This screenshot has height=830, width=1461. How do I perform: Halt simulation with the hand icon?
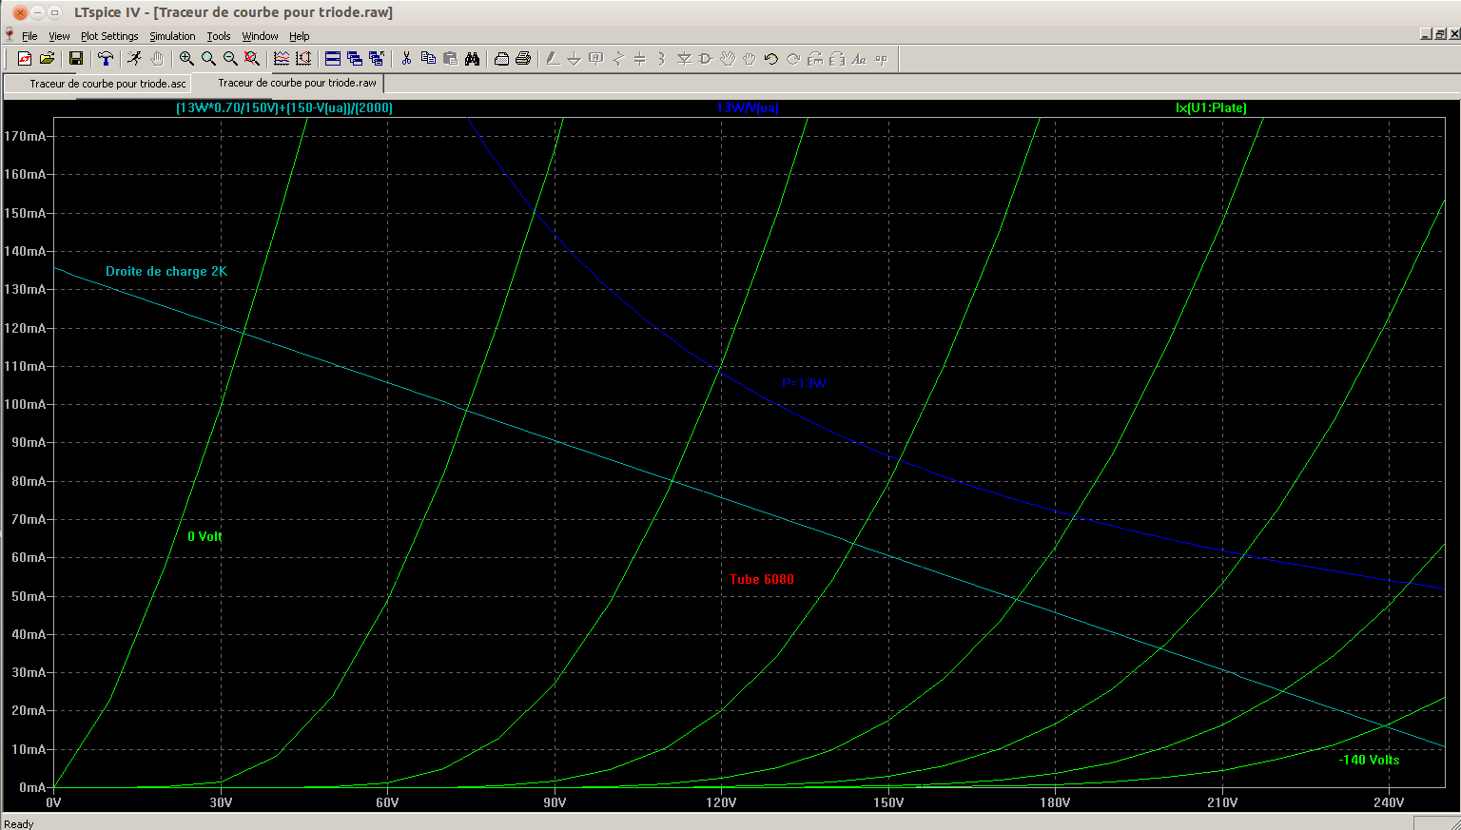click(x=157, y=59)
